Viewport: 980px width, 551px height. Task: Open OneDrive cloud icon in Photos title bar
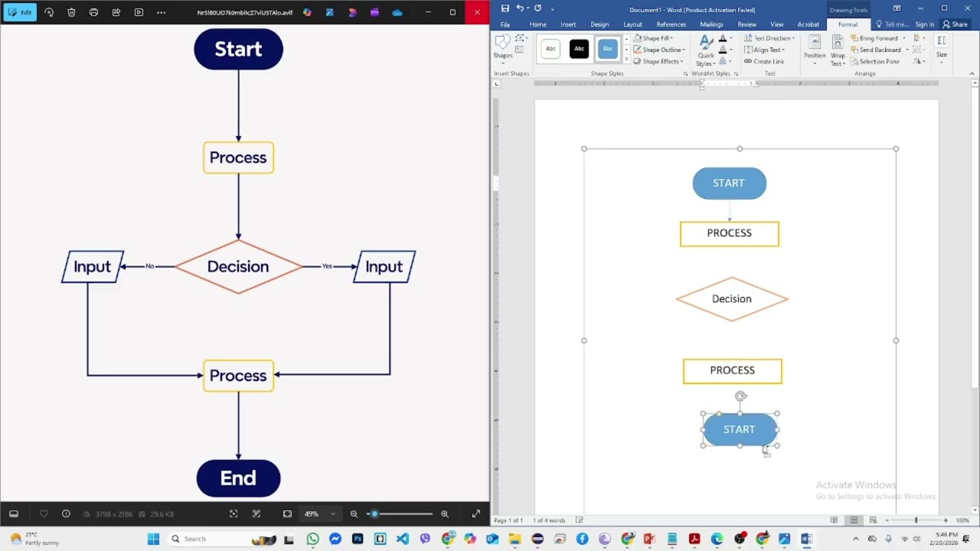point(397,12)
